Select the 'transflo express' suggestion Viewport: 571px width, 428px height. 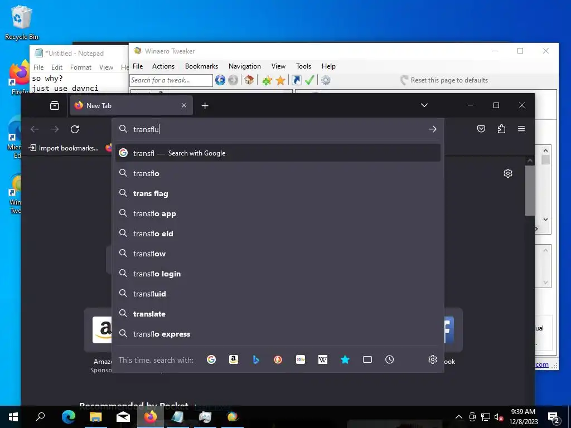[x=278, y=334]
